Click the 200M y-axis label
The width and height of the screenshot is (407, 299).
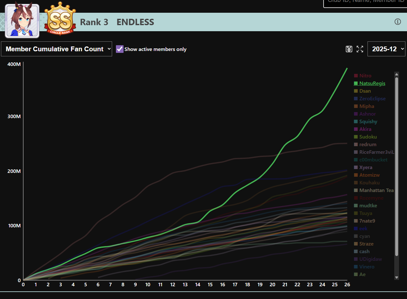coord(14,171)
